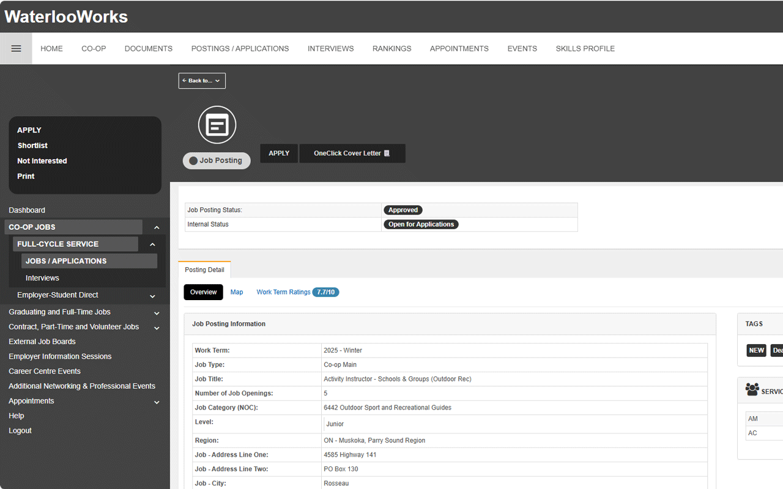Click 'ON - Muskoka, Parry Sound Region'

pos(374,440)
